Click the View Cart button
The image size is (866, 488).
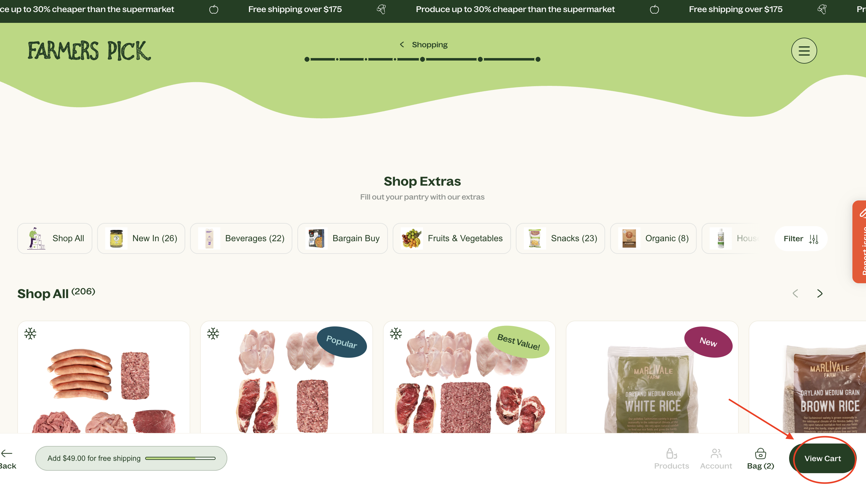pos(822,458)
